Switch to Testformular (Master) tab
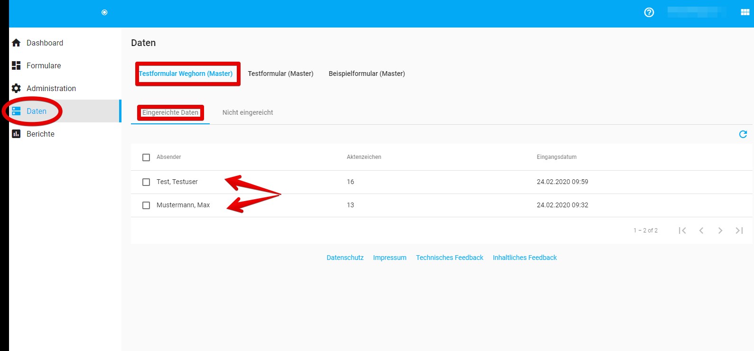Viewport: 754px width, 351px height. click(x=280, y=74)
